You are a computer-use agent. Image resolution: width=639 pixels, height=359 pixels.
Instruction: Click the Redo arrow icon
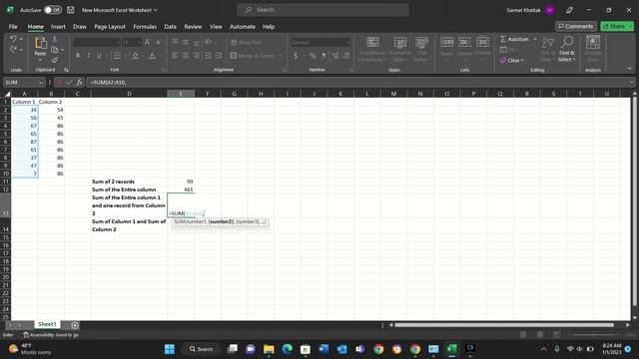(x=13, y=50)
